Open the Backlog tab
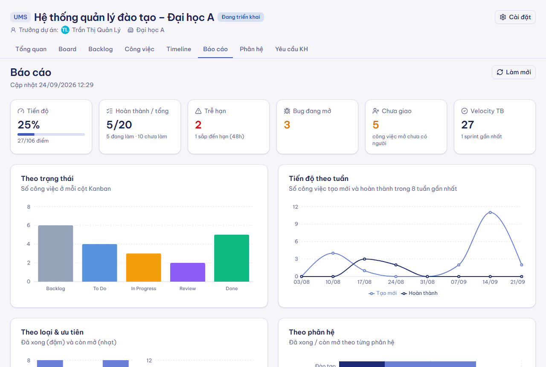Viewport: 546px width, 367px height. [101, 49]
